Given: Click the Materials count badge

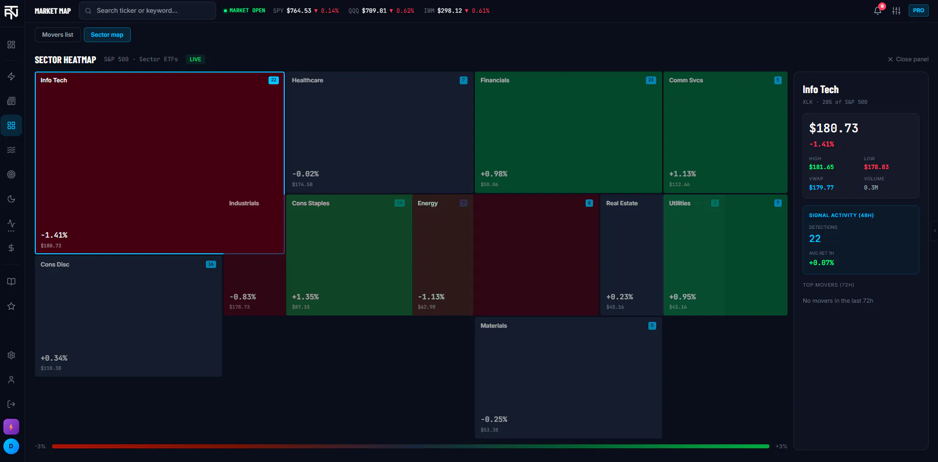Looking at the screenshot, I should pyautogui.click(x=652, y=326).
